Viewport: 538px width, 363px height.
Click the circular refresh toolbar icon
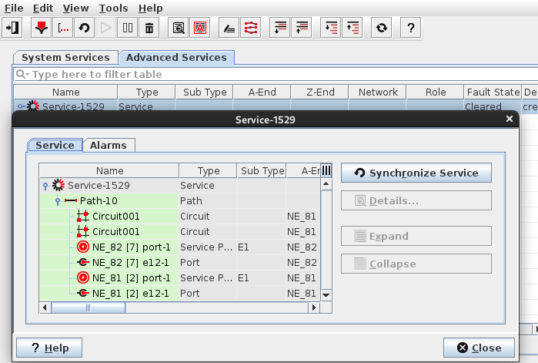click(x=381, y=28)
